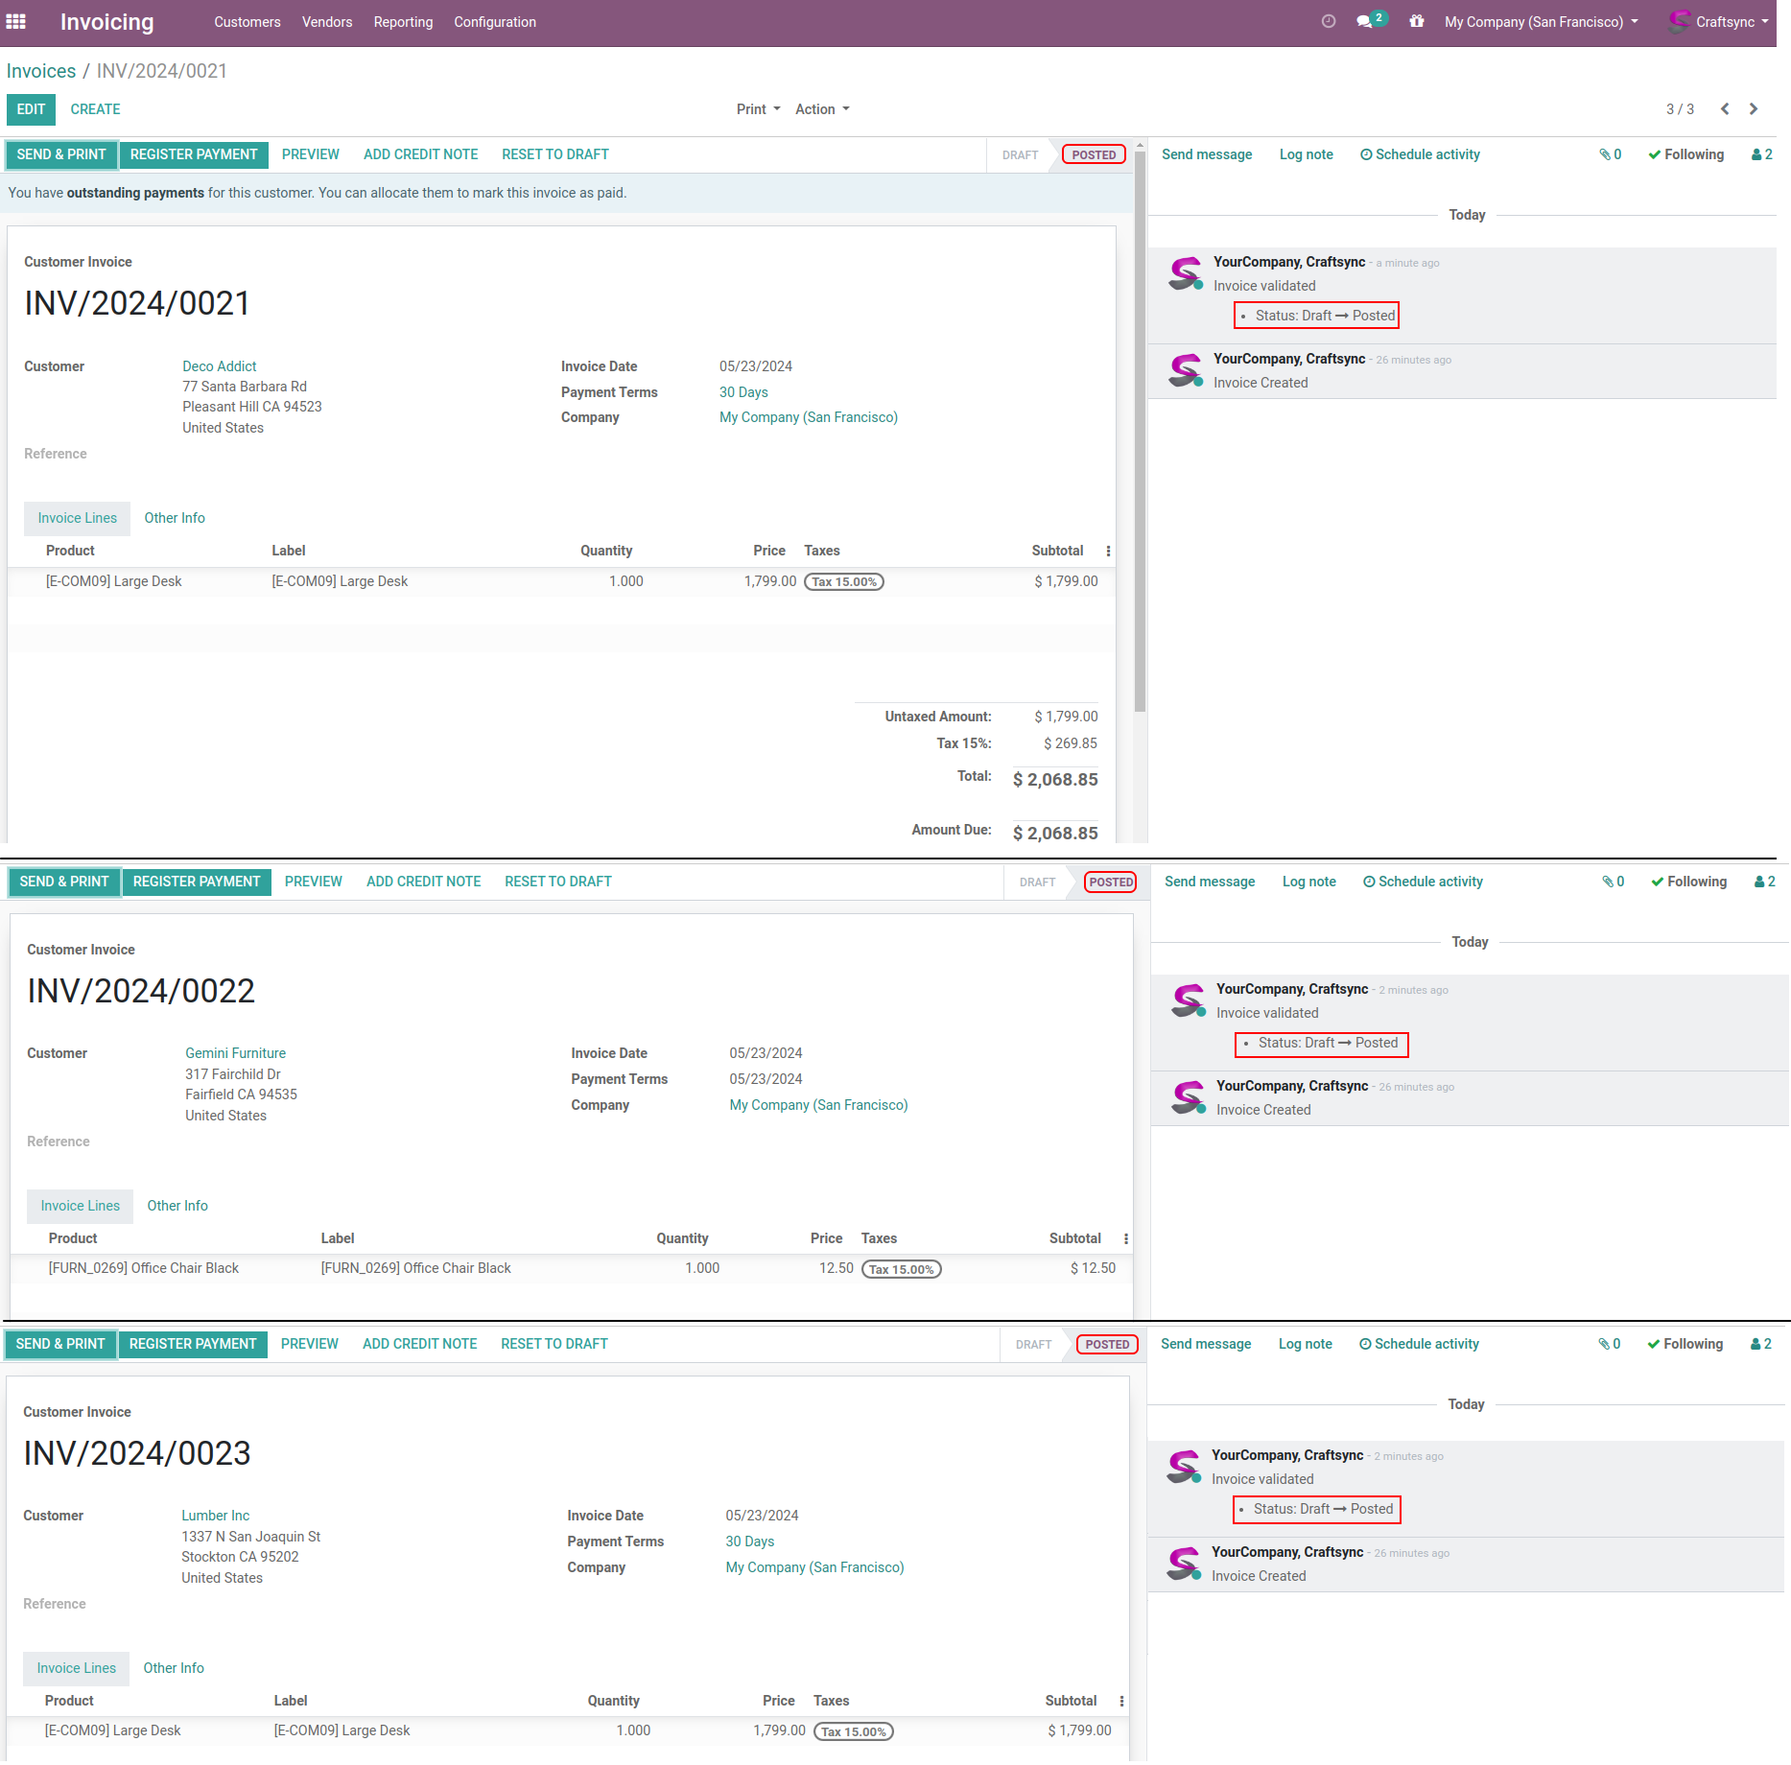Image resolution: width=1791 pixels, height=1765 pixels.
Task: Expand the Action dropdown
Action: (x=822, y=109)
